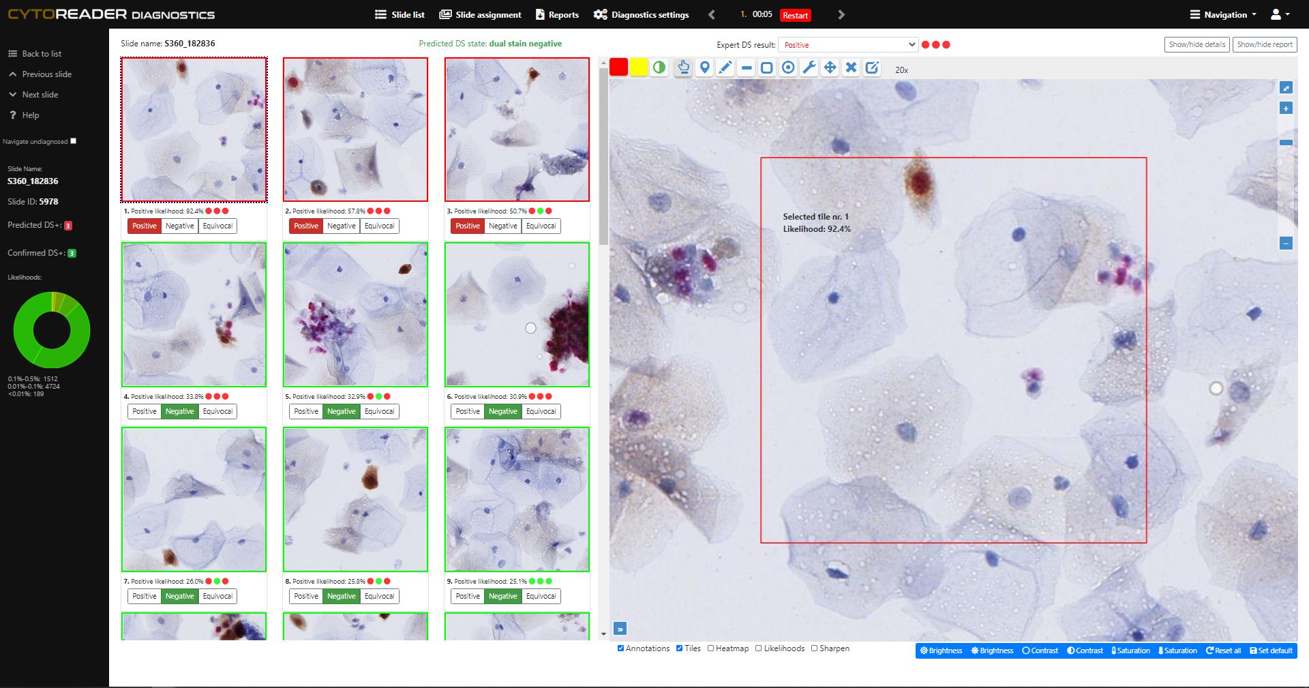Image resolution: width=1309 pixels, height=688 pixels.
Task: Open Diagnostics settings menu
Action: (x=642, y=14)
